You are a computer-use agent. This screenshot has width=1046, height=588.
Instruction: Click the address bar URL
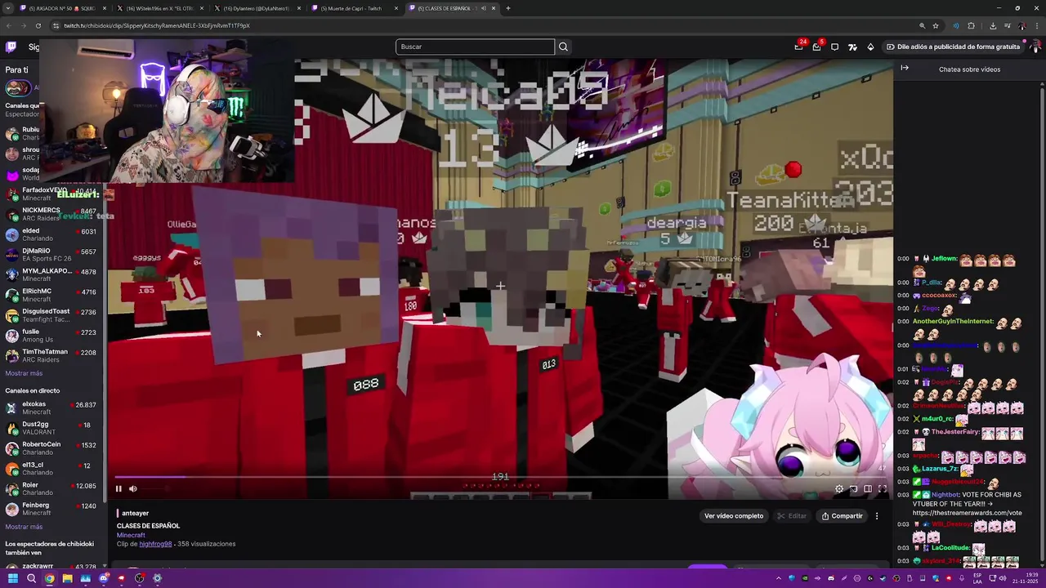pos(156,25)
